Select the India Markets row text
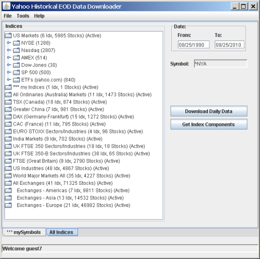 click(58, 139)
